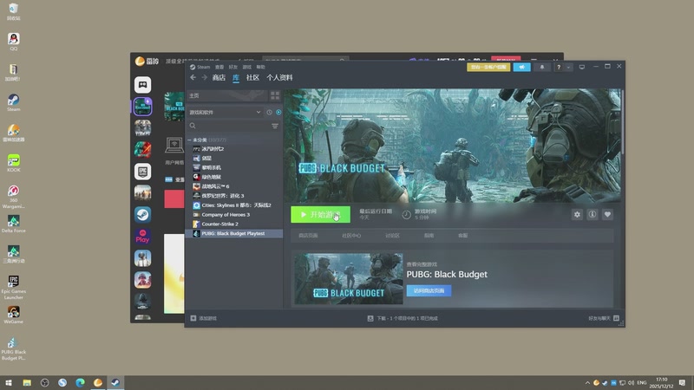Open the Profile (个人资料) tab in Steam

pyautogui.click(x=279, y=77)
